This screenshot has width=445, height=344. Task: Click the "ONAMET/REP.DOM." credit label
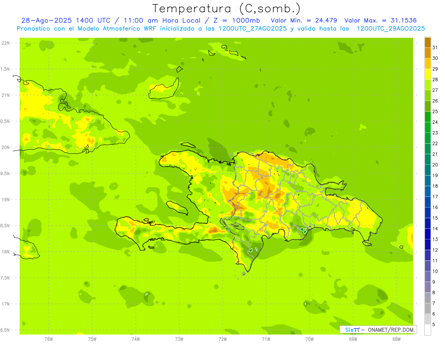click(x=391, y=330)
